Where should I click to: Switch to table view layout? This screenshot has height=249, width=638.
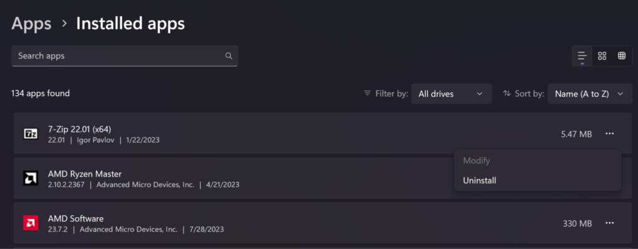(621, 56)
